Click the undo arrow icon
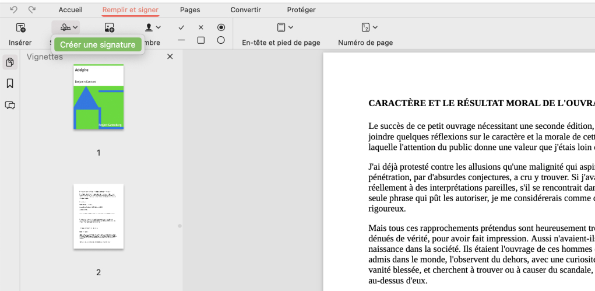The image size is (595, 291). [13, 10]
